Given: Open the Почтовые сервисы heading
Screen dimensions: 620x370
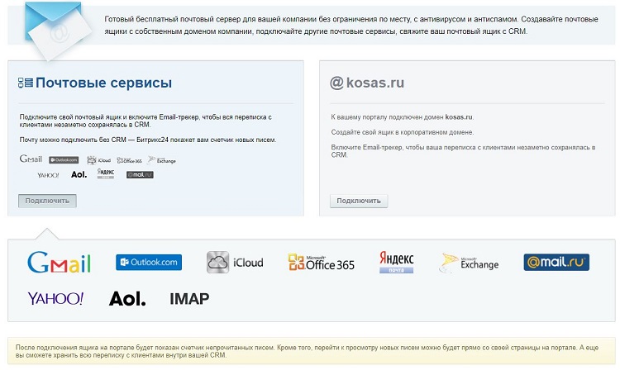Looking at the screenshot, I should coord(103,83).
